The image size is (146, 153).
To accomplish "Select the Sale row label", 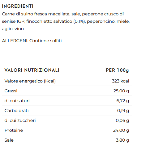I will 9,140.
